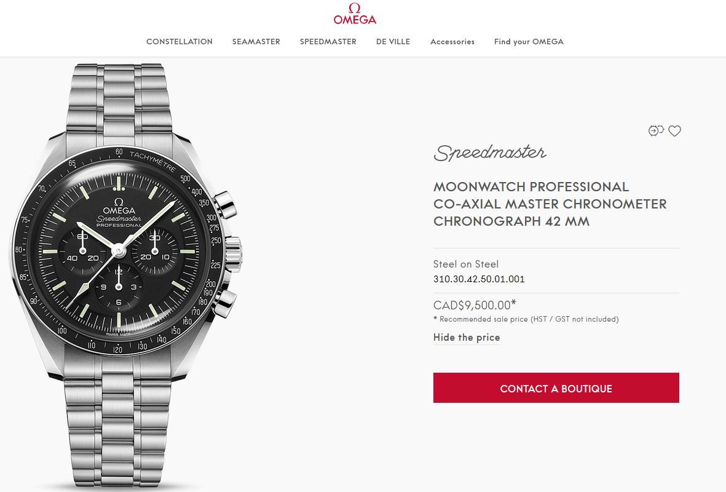
Task: Open the Constellation menu
Action: (x=179, y=42)
